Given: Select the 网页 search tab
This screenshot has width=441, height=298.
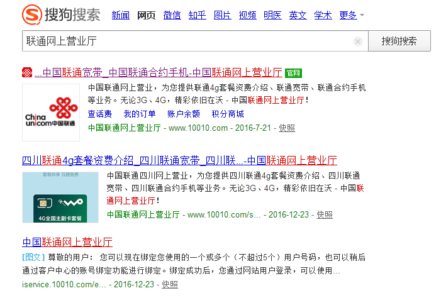Looking at the screenshot, I should 146,15.
